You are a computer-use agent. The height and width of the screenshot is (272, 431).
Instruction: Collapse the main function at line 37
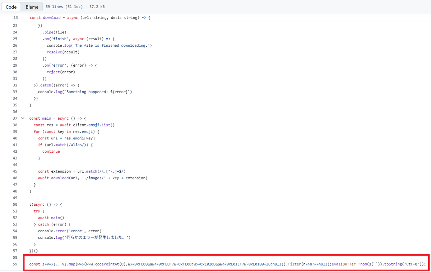point(23,118)
